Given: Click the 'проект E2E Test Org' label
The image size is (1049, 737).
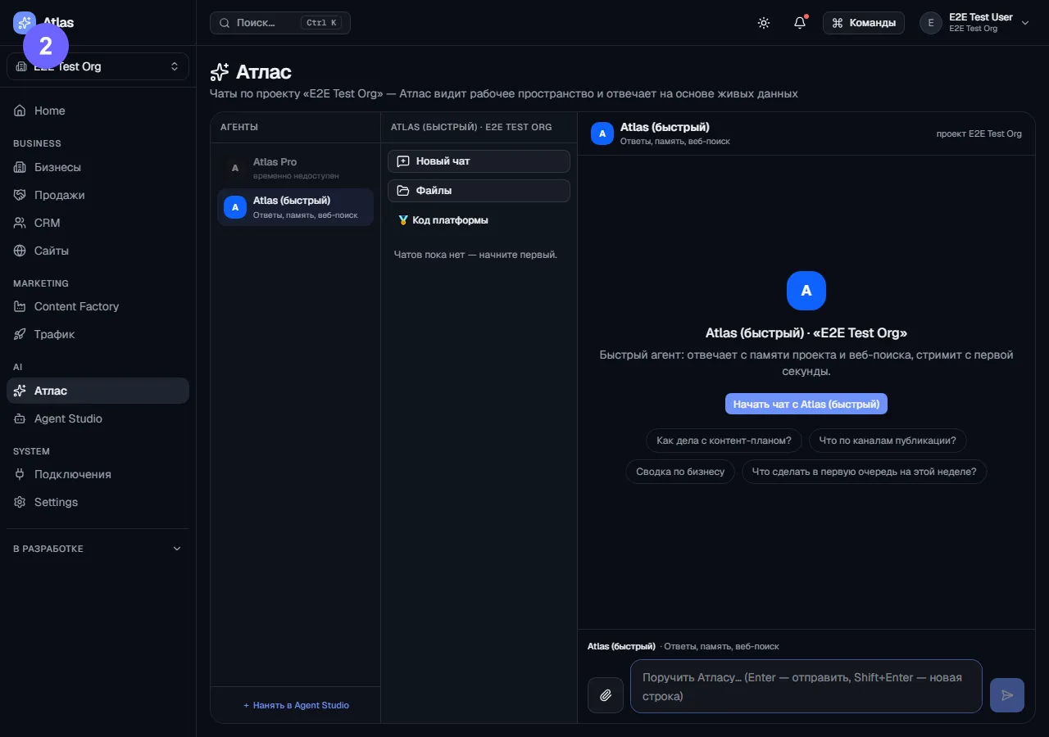Looking at the screenshot, I should 979,133.
